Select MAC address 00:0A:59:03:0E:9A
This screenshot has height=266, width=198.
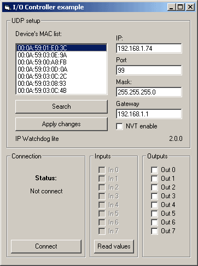tap(62, 55)
